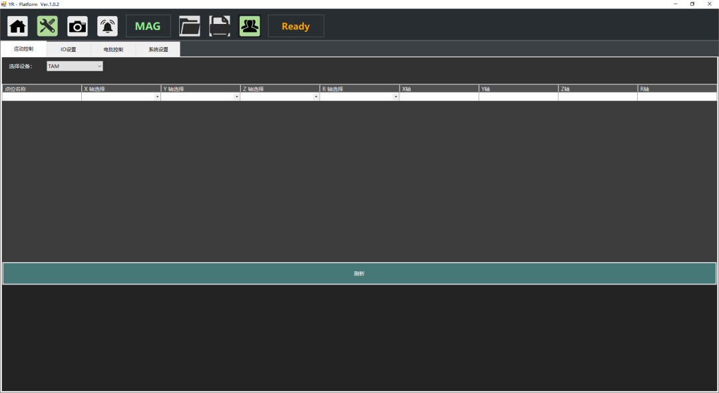Click the alarm bell icon
Screen dimensions: 719x393
tap(107, 26)
